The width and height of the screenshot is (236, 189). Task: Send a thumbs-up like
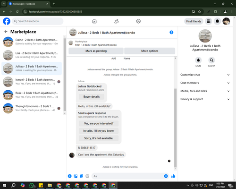click(x=173, y=176)
